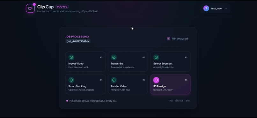Click step number 06

pyautogui.click(x=186, y=80)
